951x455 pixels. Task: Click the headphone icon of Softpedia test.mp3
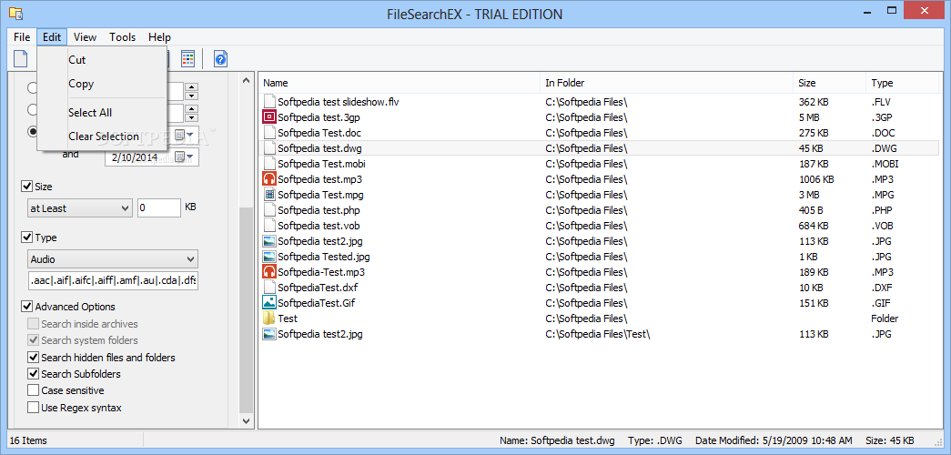(x=269, y=179)
